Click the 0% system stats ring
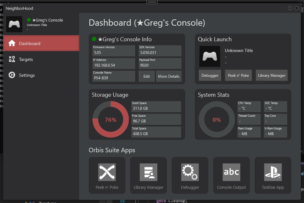 (217, 119)
